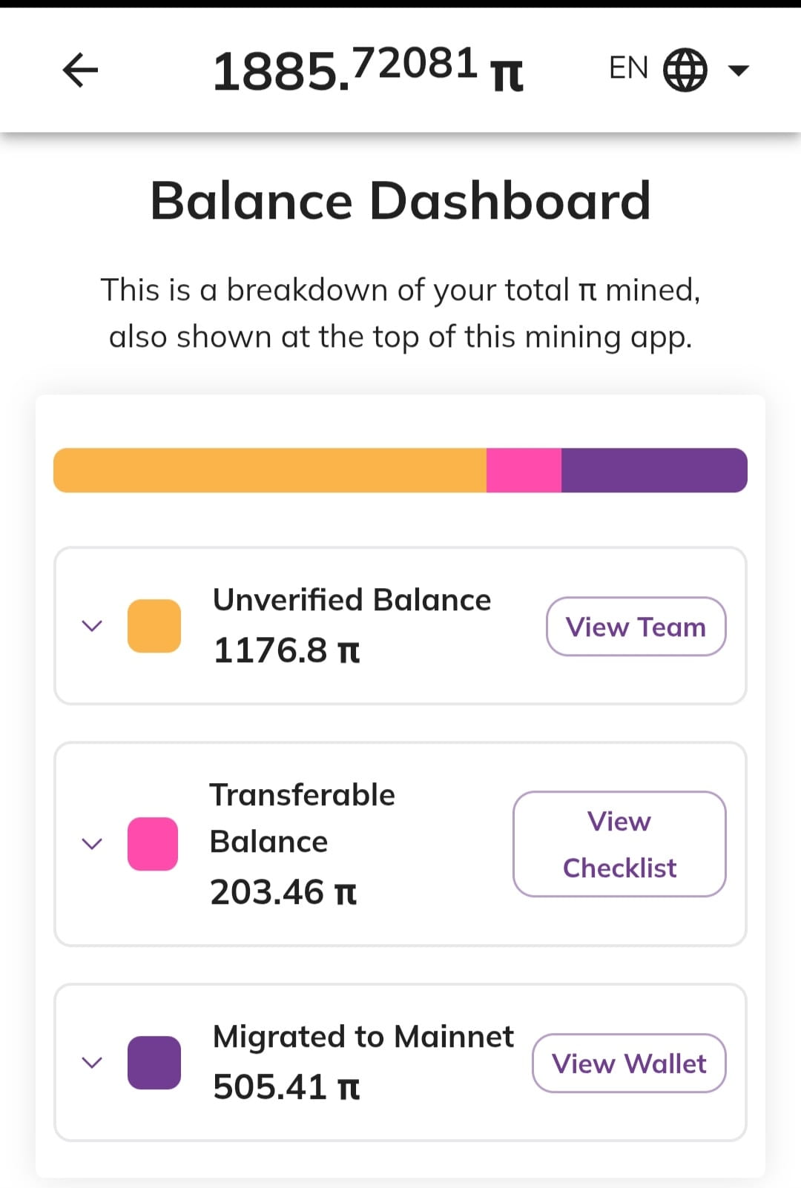Click the purple Migrated to Mainnet swatch
Viewport: 801px width, 1188px height.
pos(154,1063)
